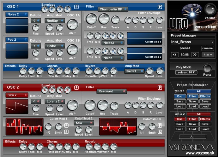Viewport: 218px width, 157px height.
Task: Click Load under OSC 2 Filter
Action: click(192, 129)
